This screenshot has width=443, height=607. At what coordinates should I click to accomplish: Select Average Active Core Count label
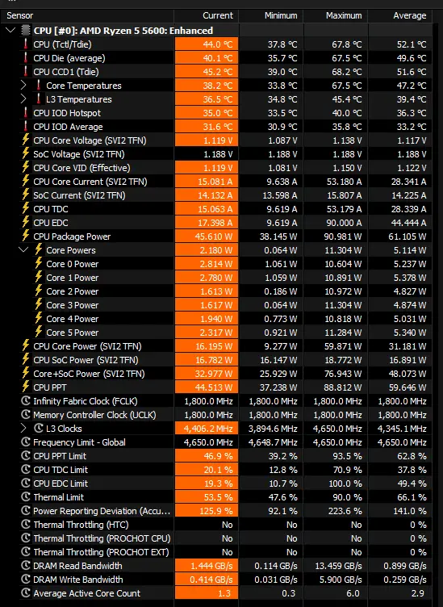click(86, 593)
